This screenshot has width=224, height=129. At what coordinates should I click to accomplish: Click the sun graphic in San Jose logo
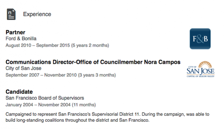click(x=205, y=64)
